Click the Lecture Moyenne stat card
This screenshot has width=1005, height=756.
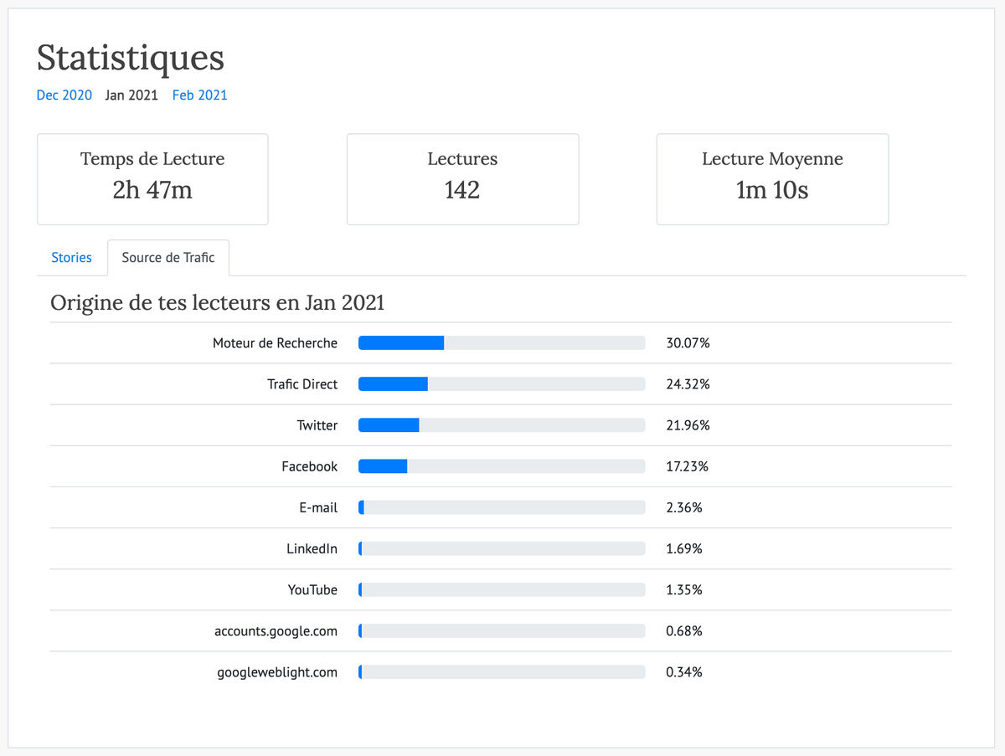(x=772, y=179)
